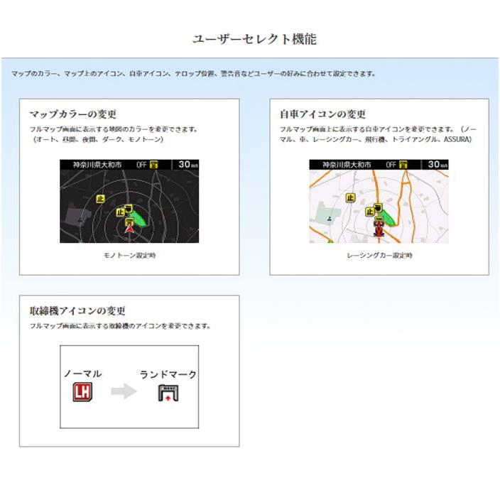Click the ランドマーク label
500x500 pixels.
coord(168,374)
